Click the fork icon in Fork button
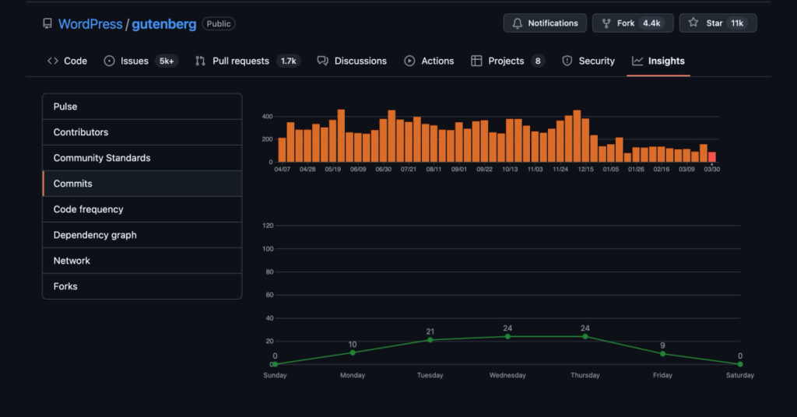797x417 pixels. tap(606, 23)
